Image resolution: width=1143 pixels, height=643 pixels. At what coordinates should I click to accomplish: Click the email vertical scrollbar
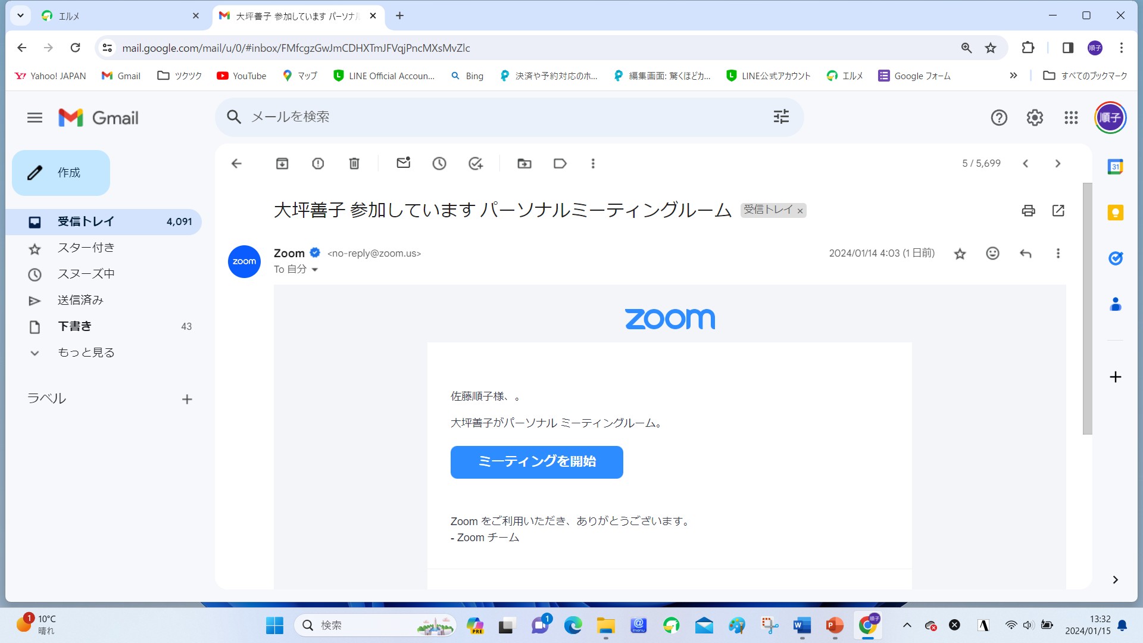click(x=1087, y=308)
